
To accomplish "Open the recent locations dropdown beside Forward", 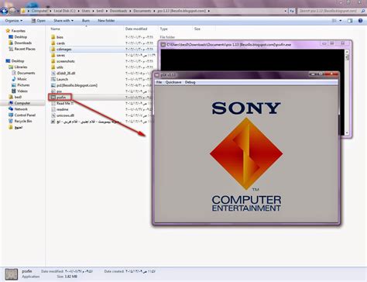I will 18,11.
